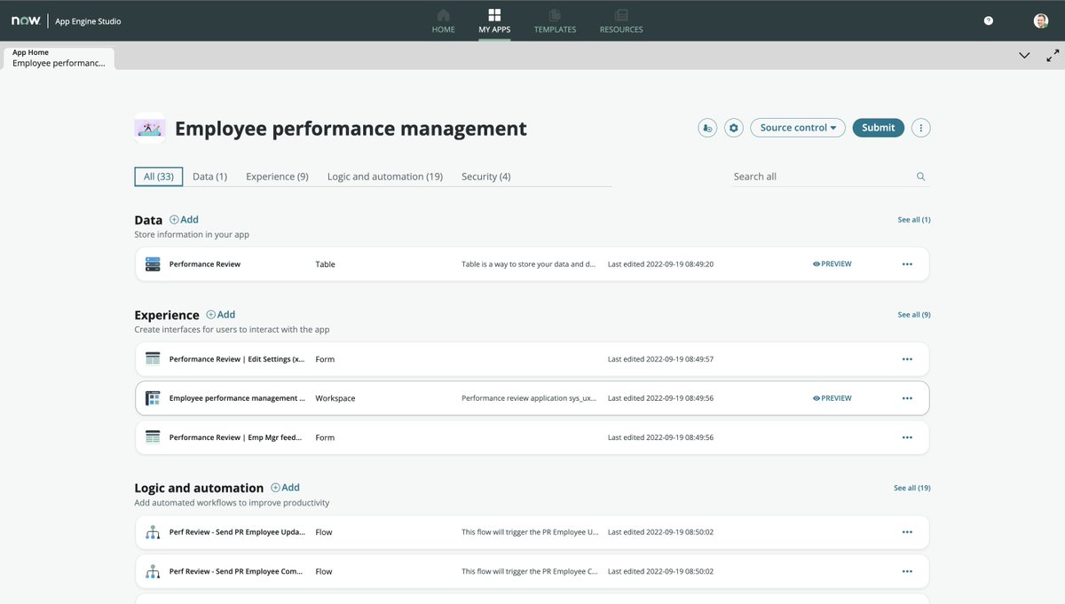Open options menu for Performance Review table
The image size is (1065, 604).
click(x=907, y=264)
